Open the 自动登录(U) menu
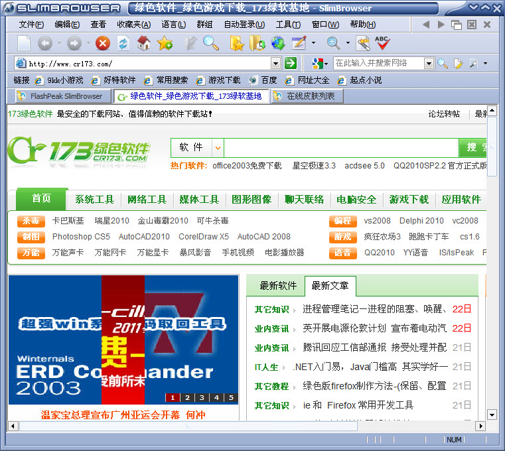 244,25
